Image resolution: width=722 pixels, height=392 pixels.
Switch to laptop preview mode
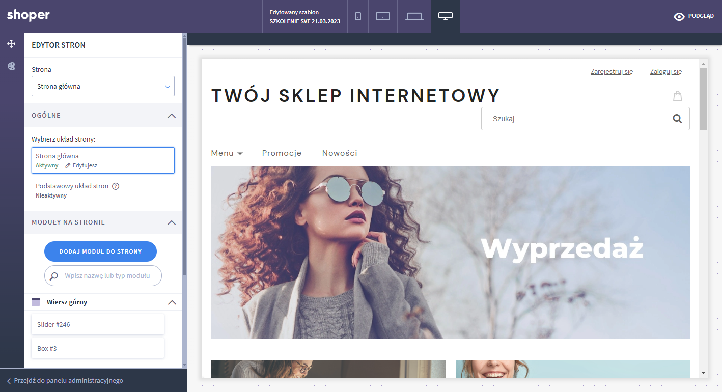(x=414, y=16)
